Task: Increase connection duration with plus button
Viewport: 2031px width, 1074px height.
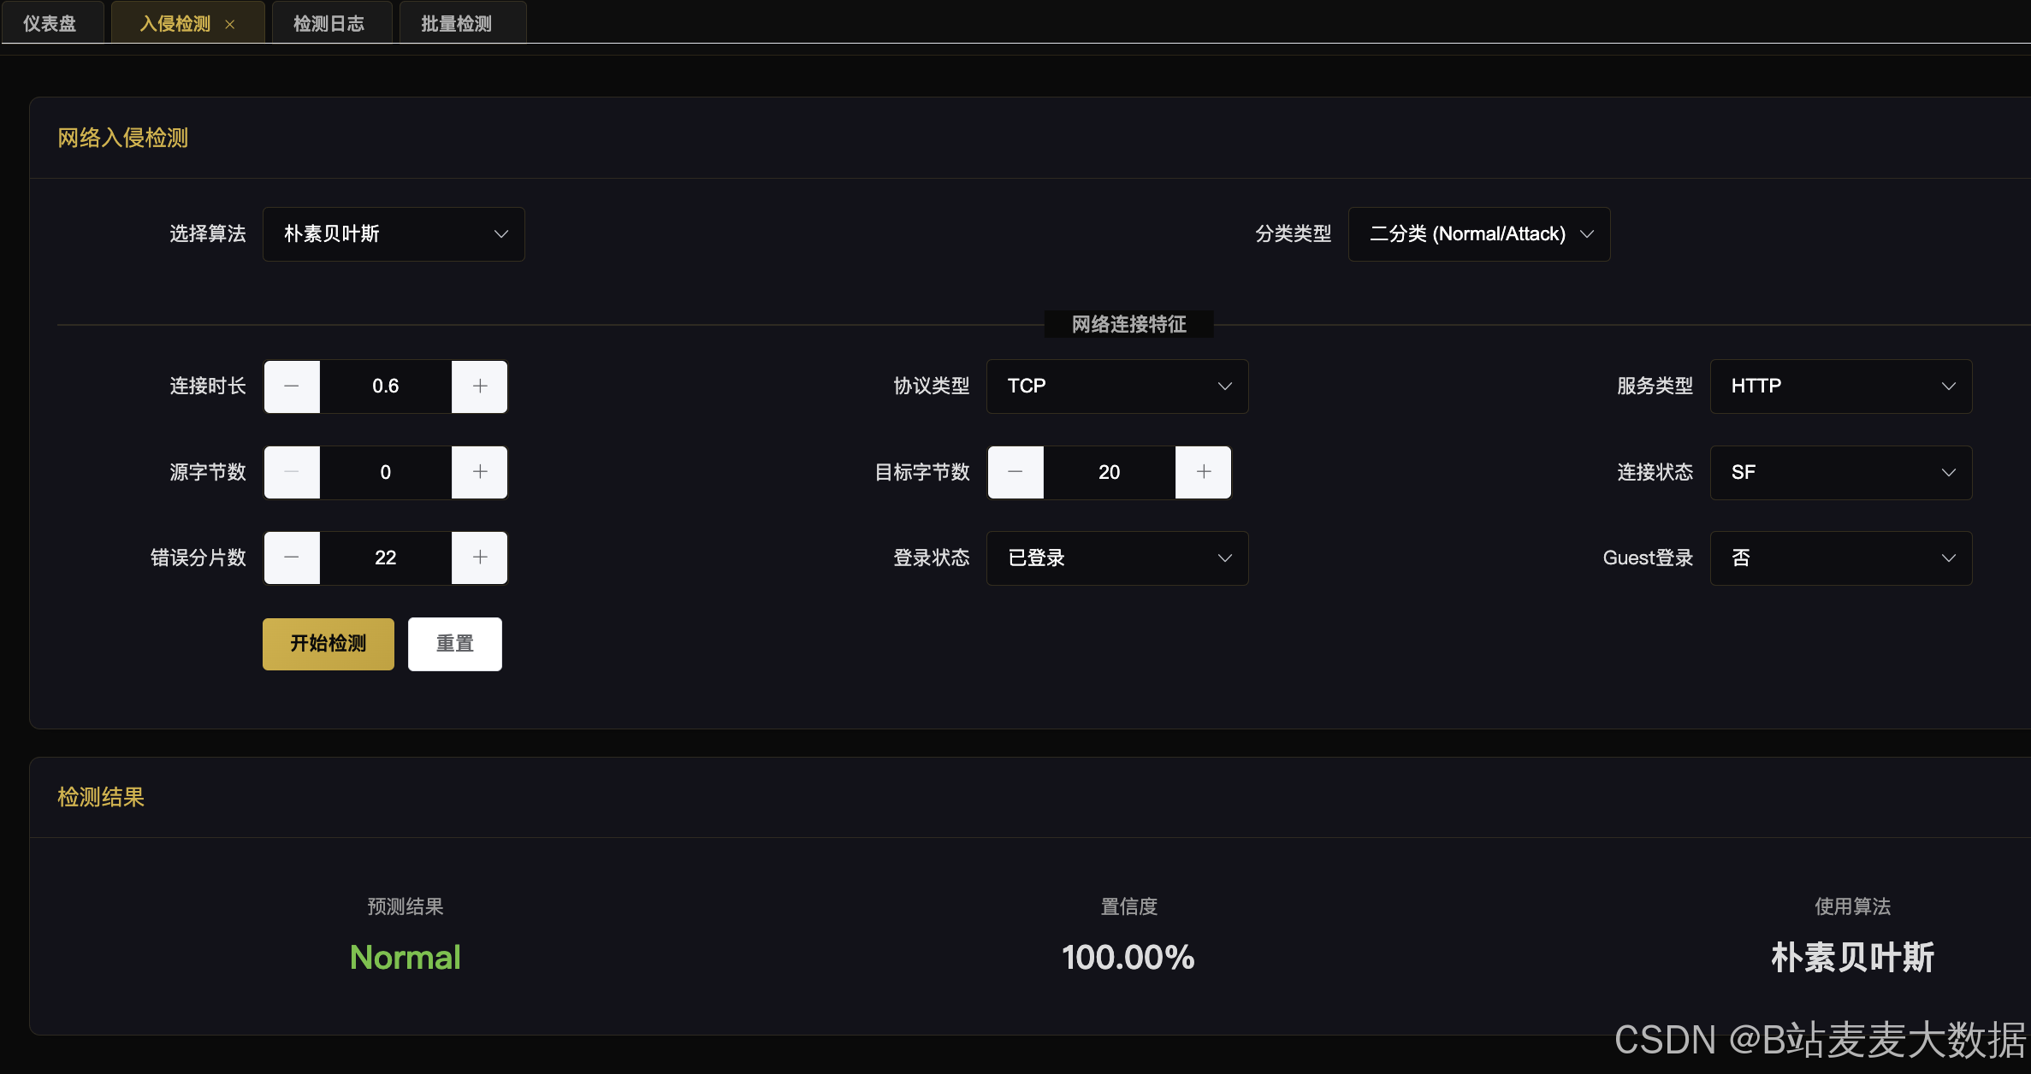Action: click(480, 387)
